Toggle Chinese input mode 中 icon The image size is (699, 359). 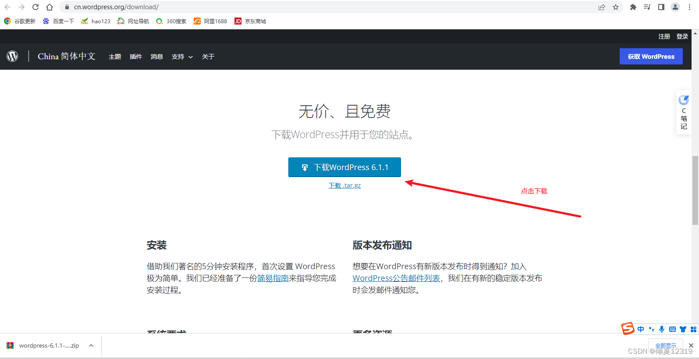[641, 329]
